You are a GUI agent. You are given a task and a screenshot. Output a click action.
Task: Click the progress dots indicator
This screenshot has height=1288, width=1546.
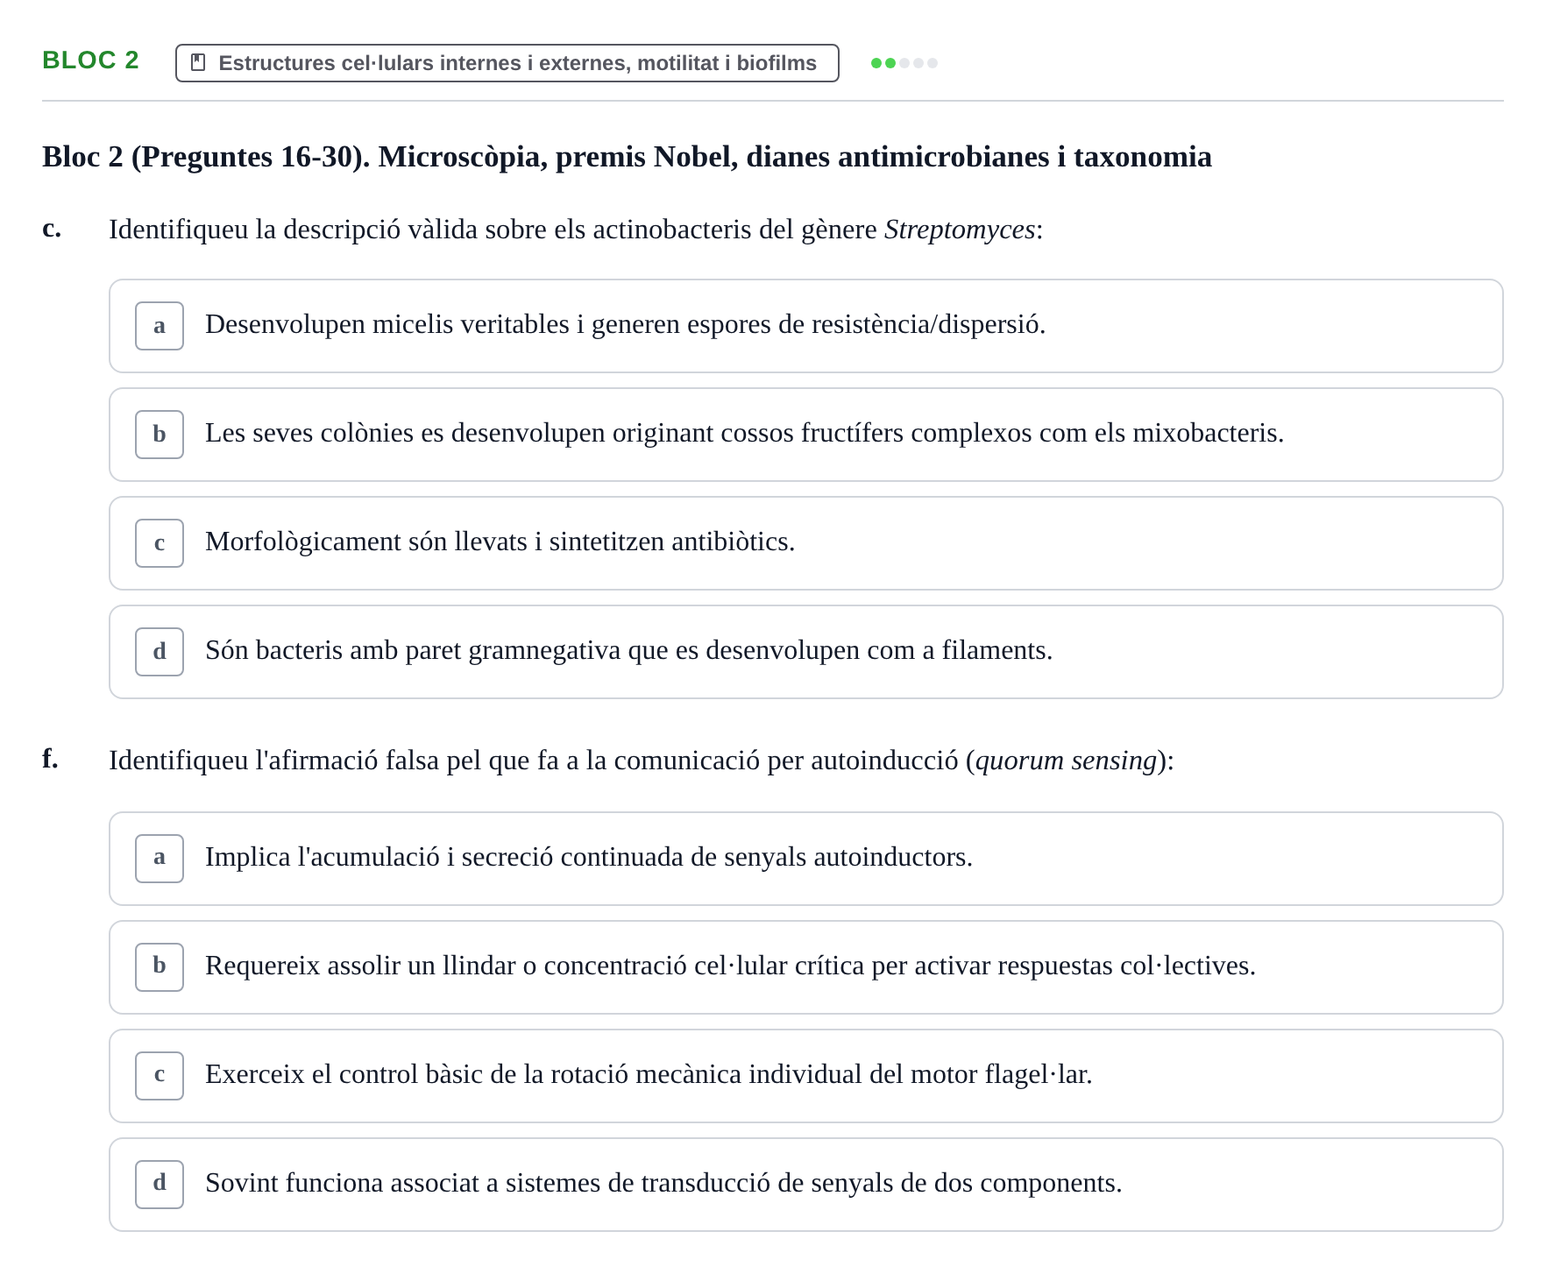tap(904, 63)
